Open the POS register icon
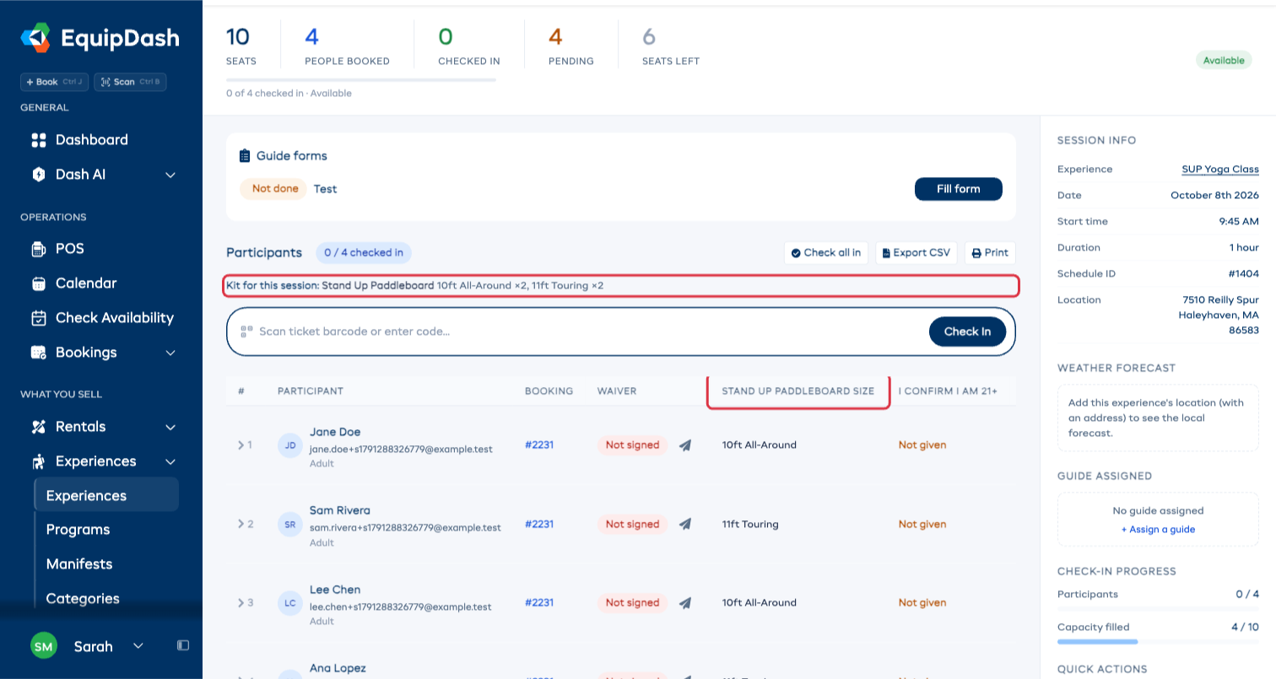1276x679 pixels. tap(38, 249)
